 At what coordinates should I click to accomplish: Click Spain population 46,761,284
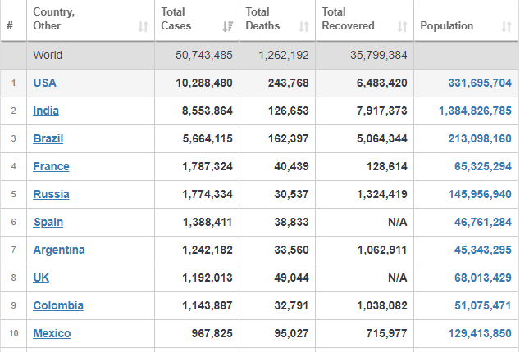coord(483,222)
